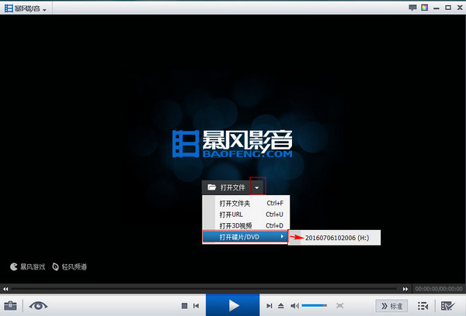The image size is (466, 316).
Task: Click the BAOFENG.COM center logo
Action: tap(232, 144)
